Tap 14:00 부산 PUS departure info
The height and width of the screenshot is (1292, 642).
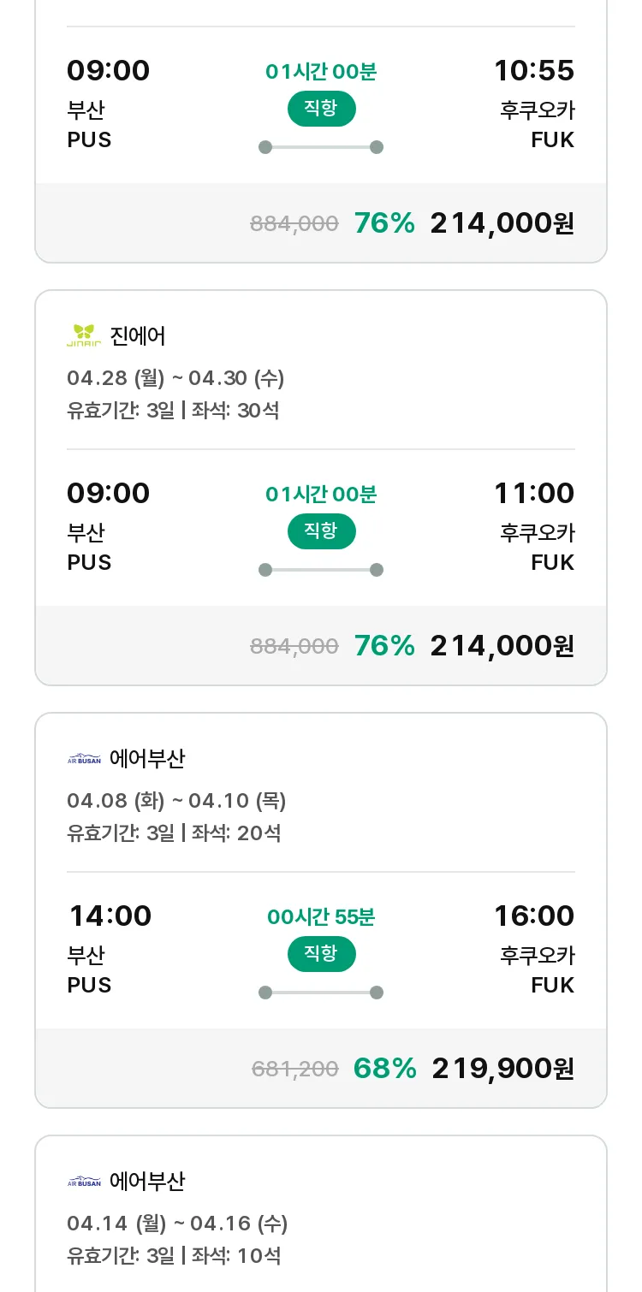(110, 950)
